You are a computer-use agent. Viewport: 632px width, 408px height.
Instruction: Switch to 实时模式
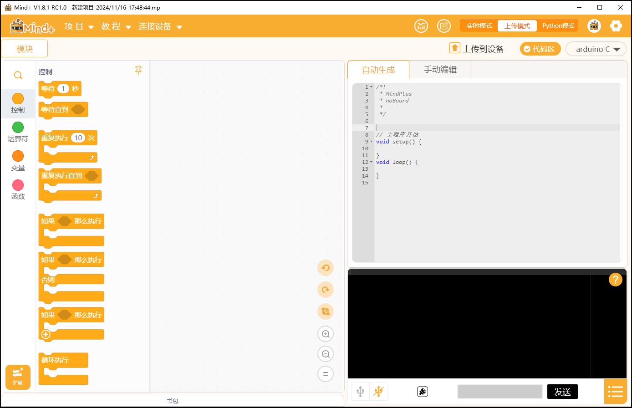coord(479,26)
